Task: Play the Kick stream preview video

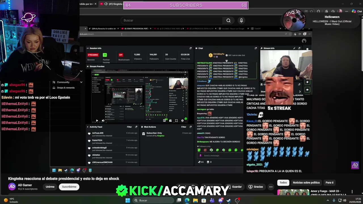Action: point(97,121)
